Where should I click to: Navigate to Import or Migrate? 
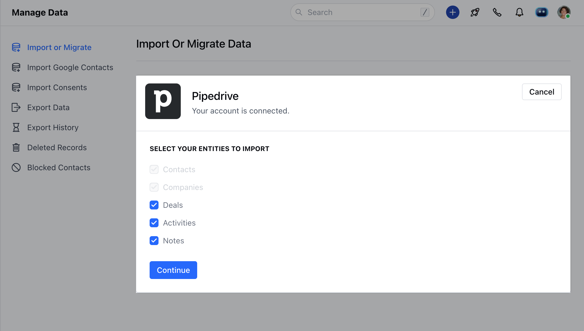[59, 47]
